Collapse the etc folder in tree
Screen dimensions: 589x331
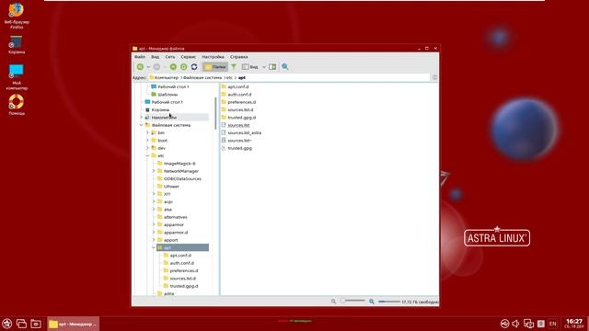pyautogui.click(x=147, y=155)
